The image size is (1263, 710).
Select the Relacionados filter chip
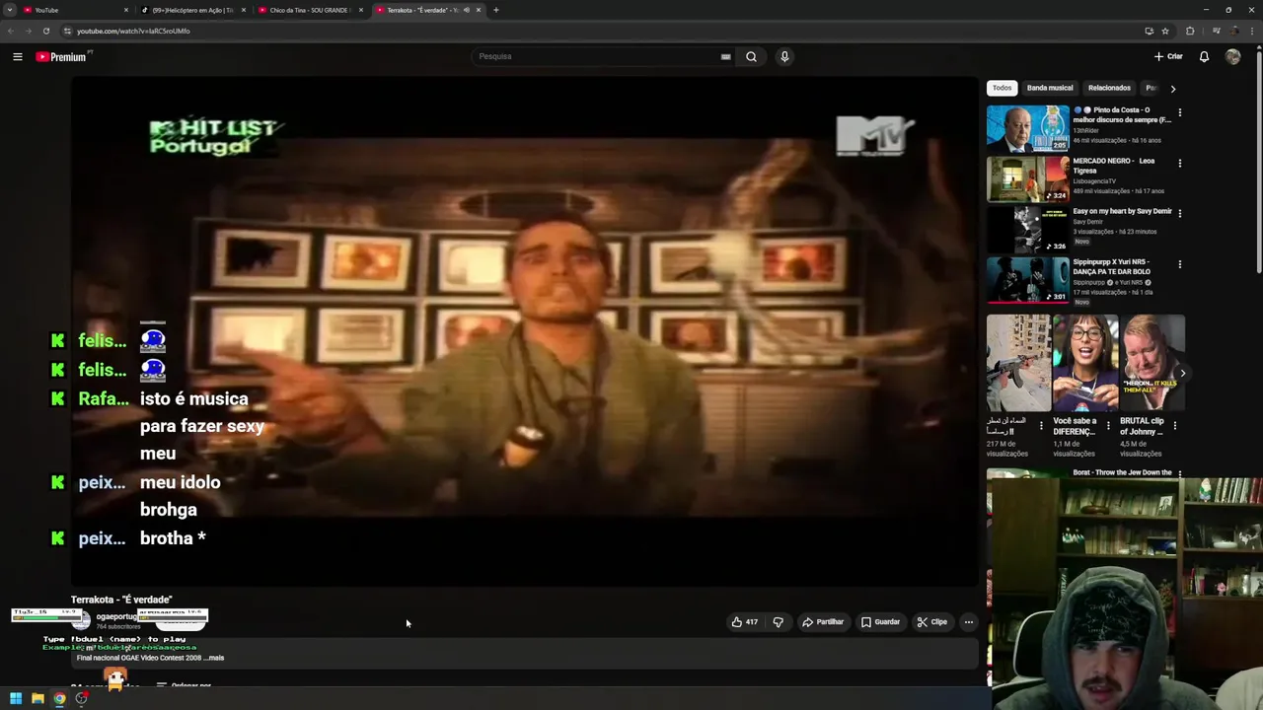point(1109,88)
